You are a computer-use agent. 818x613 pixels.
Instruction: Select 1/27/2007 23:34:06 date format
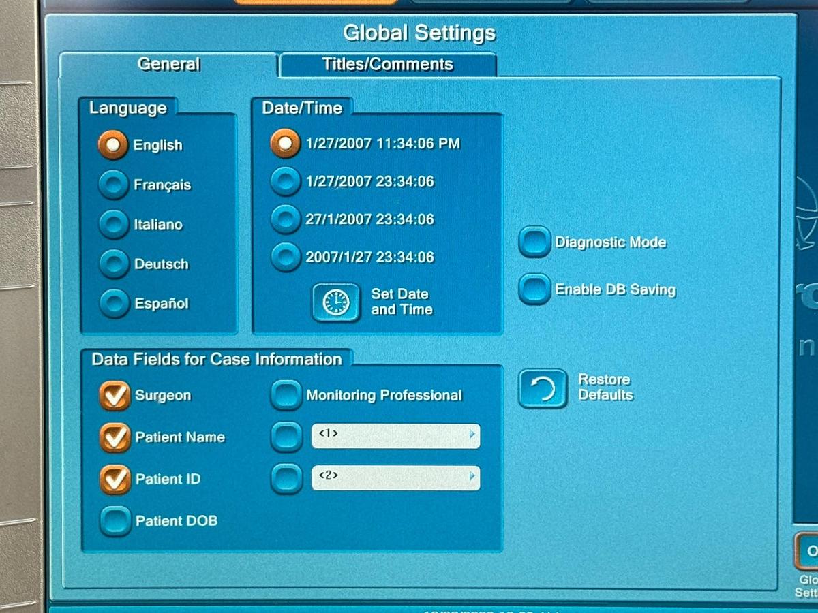click(x=285, y=181)
